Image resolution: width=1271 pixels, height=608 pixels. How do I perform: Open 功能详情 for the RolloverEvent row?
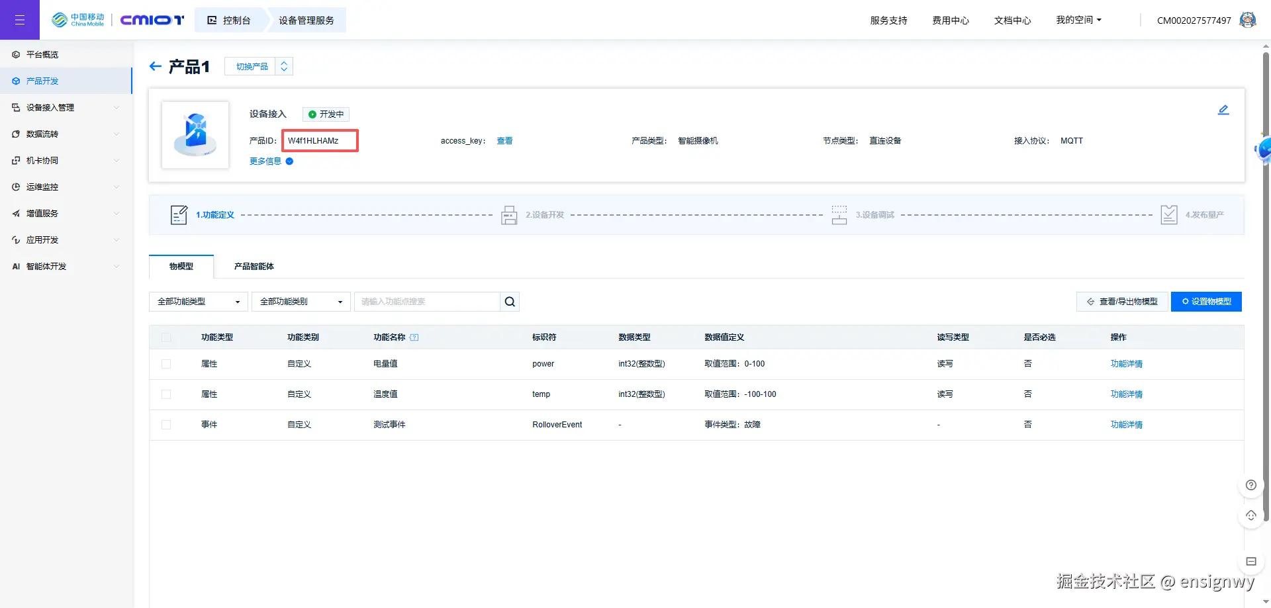pos(1127,425)
